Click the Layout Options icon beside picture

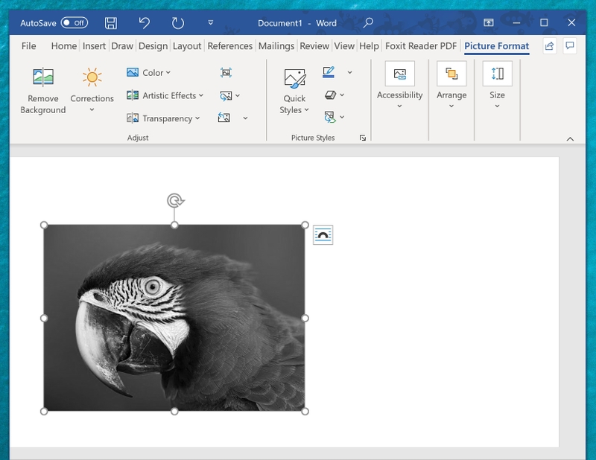tap(323, 234)
